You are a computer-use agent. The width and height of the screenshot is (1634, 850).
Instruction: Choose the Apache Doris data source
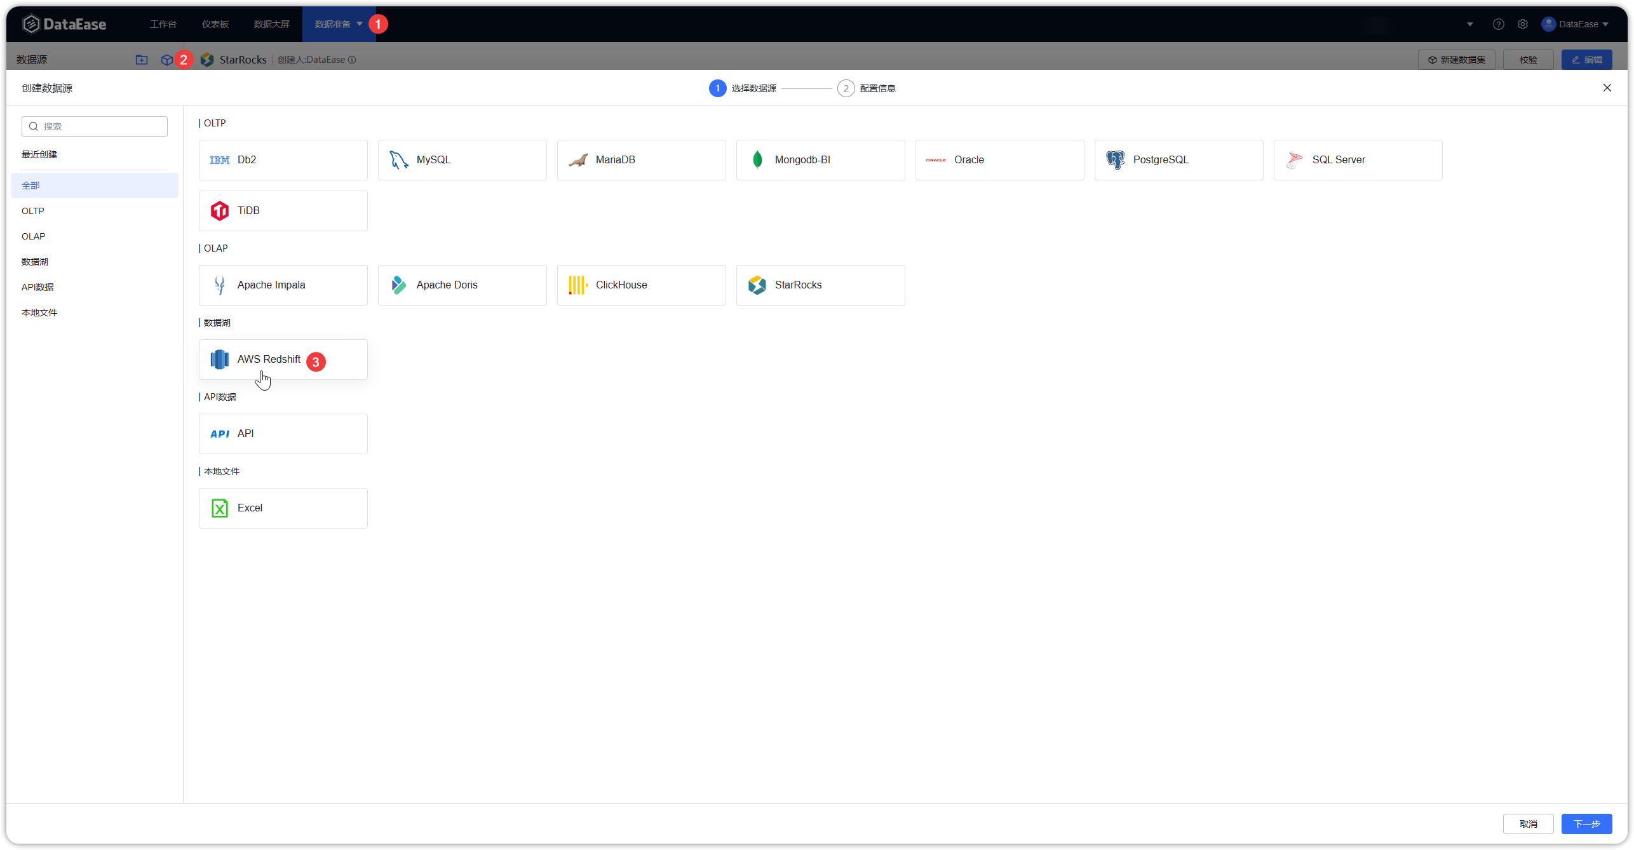click(462, 285)
